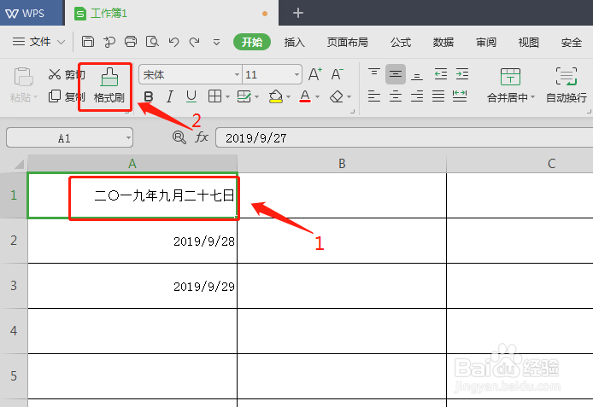
Task: Open 审阅 tab
Action: [486, 42]
